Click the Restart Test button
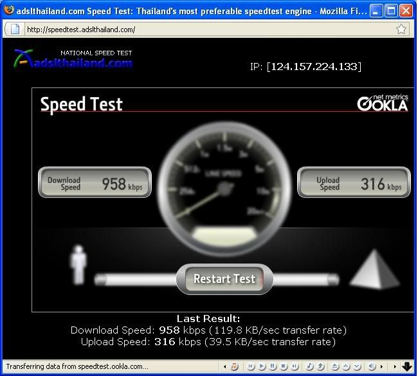This screenshot has height=376, width=418. tap(224, 279)
